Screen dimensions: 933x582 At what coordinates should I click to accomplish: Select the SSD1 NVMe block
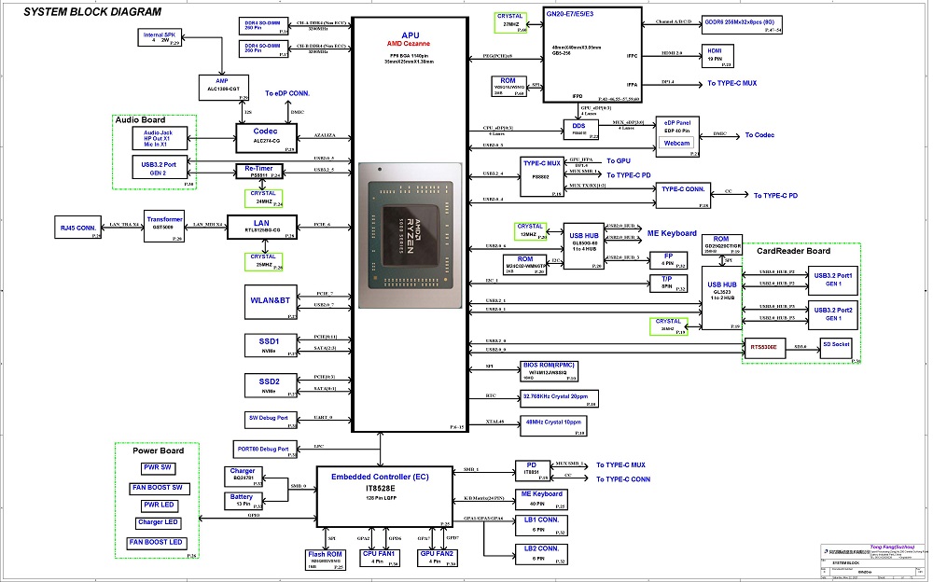tap(265, 345)
